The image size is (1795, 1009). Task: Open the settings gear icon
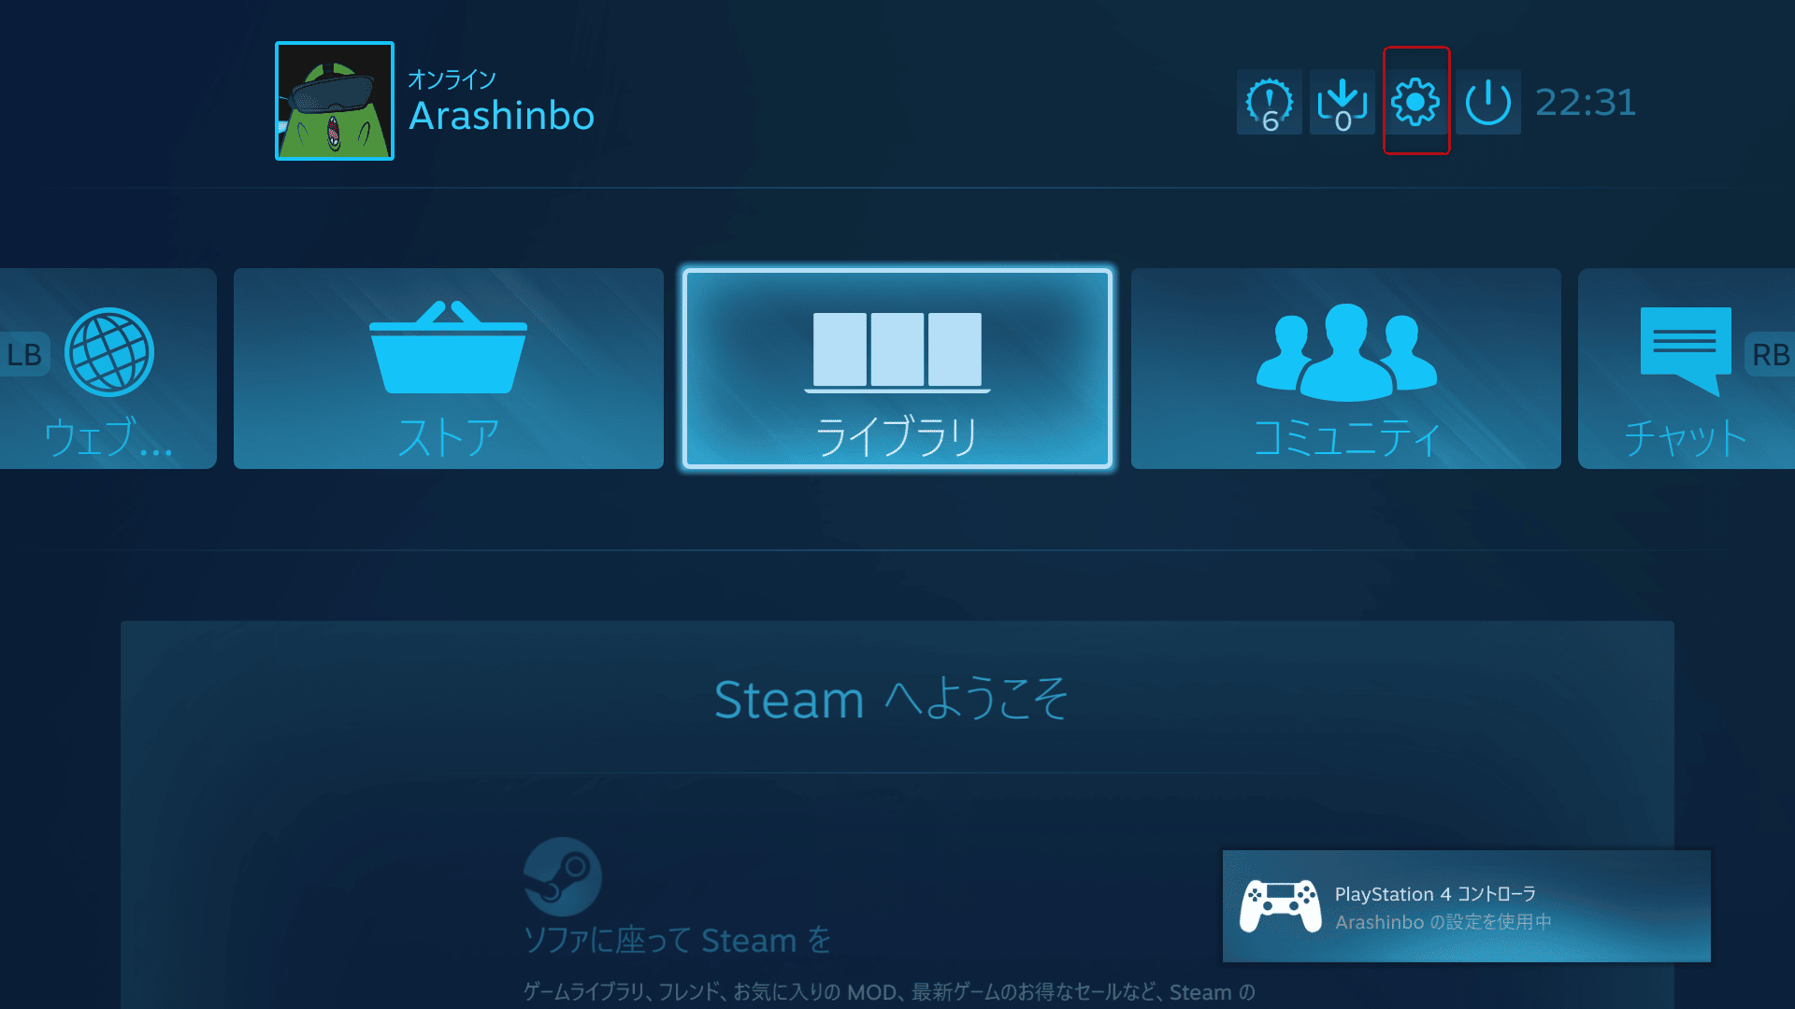(x=1415, y=102)
